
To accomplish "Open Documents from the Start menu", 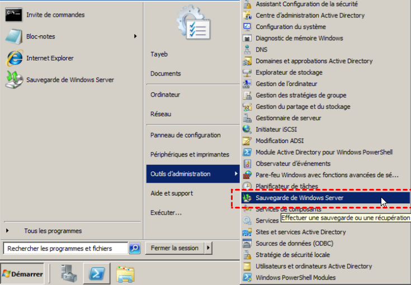I will tap(166, 74).
